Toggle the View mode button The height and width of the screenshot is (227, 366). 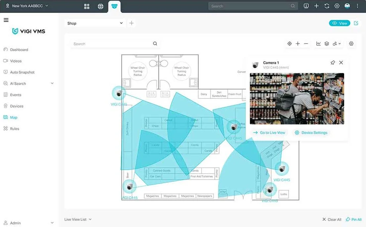[x=340, y=23]
